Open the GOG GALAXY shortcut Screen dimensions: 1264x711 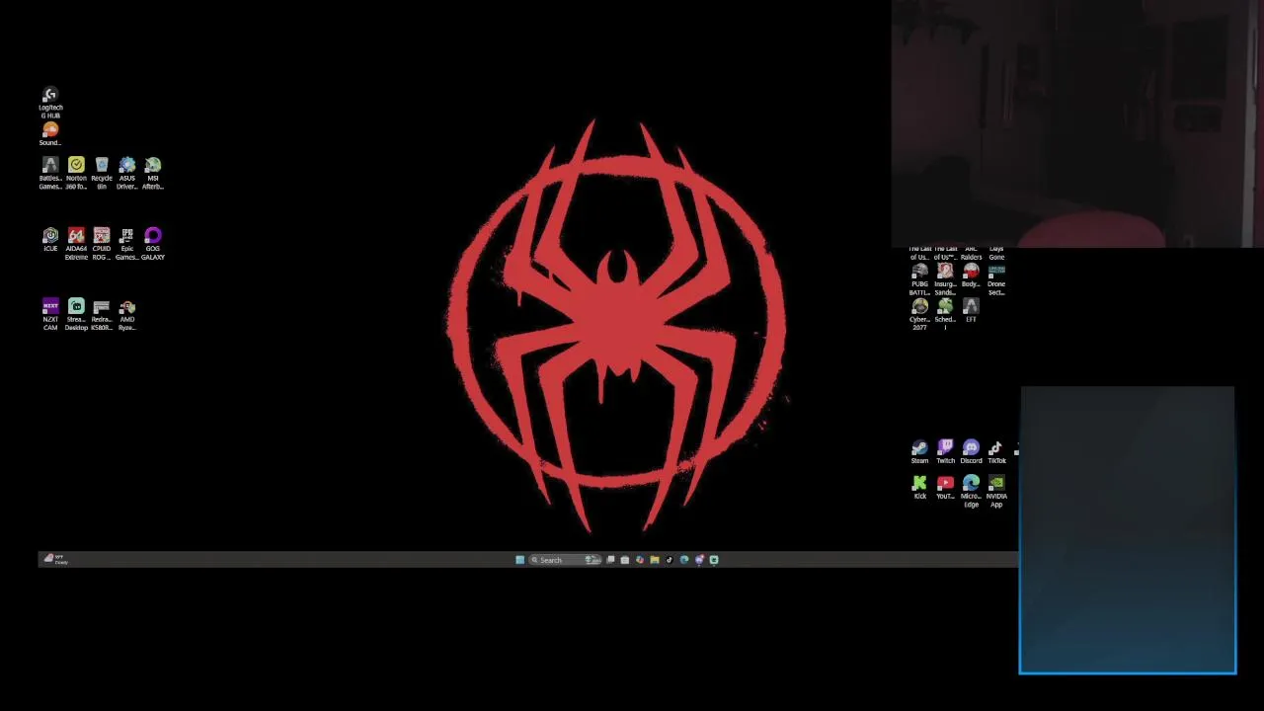tap(153, 244)
